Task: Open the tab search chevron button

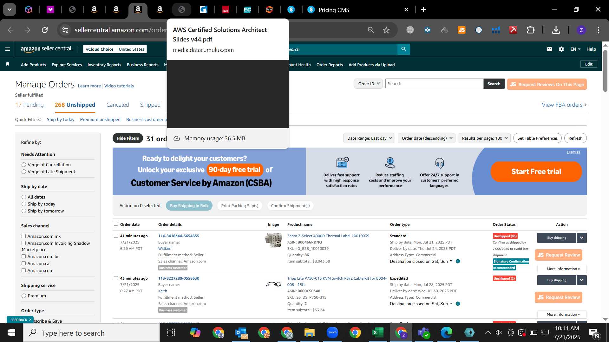Action: click(10, 9)
